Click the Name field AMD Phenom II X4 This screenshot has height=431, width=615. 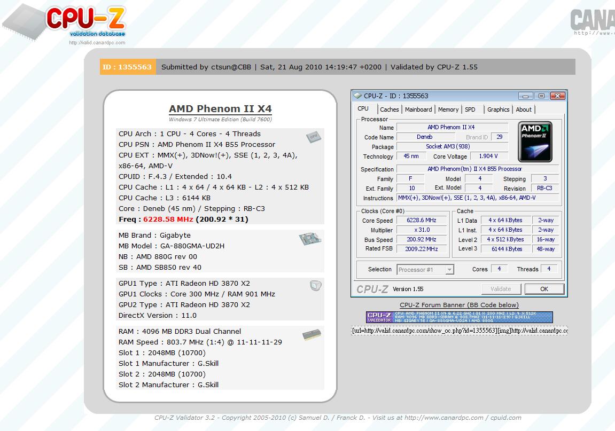pos(451,127)
